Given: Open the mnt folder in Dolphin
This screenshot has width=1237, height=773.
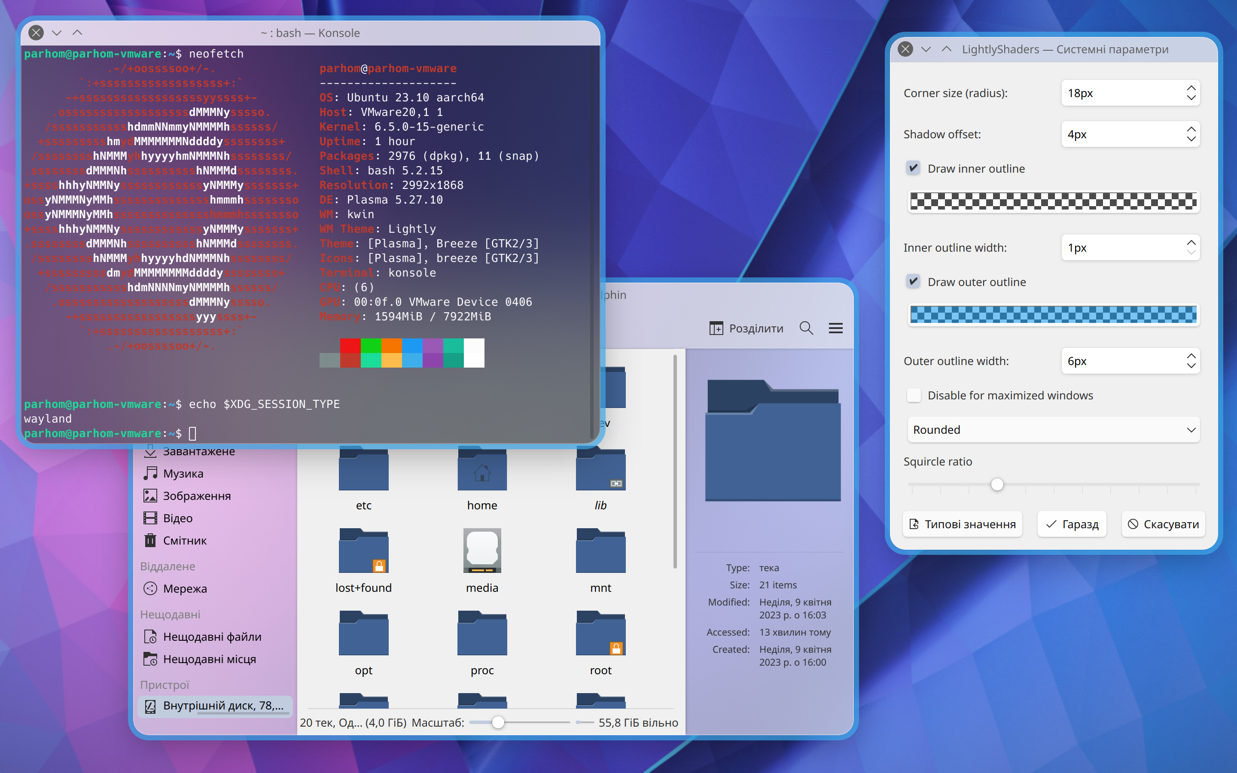Looking at the screenshot, I should 600,560.
